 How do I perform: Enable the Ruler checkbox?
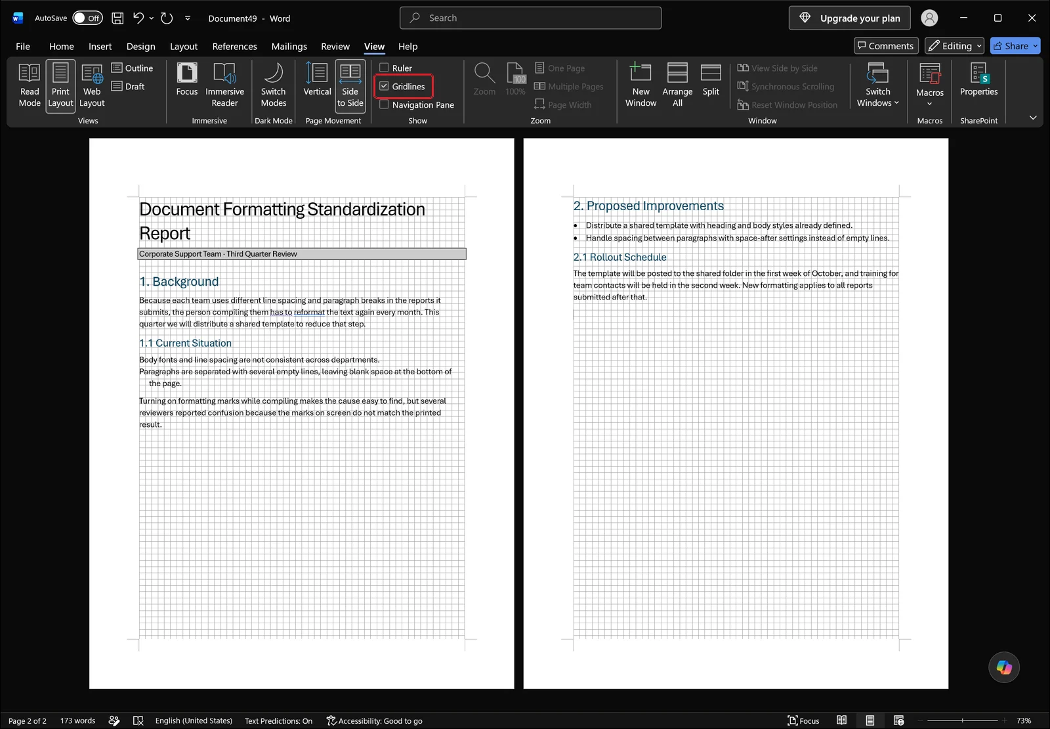(384, 68)
